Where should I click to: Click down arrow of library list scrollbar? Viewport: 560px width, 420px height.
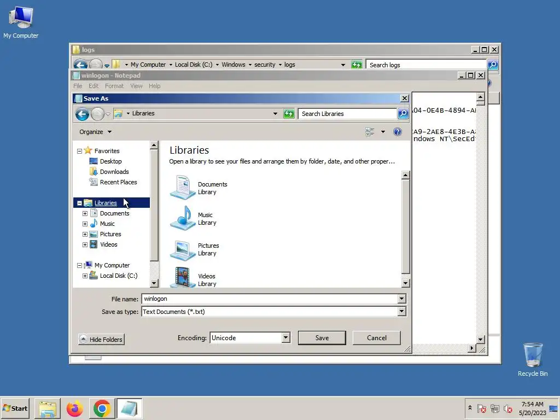pos(405,283)
